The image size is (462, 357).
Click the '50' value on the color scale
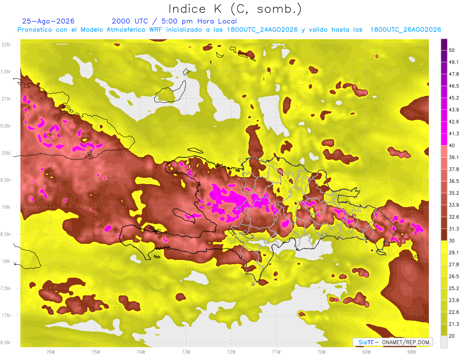point(452,50)
